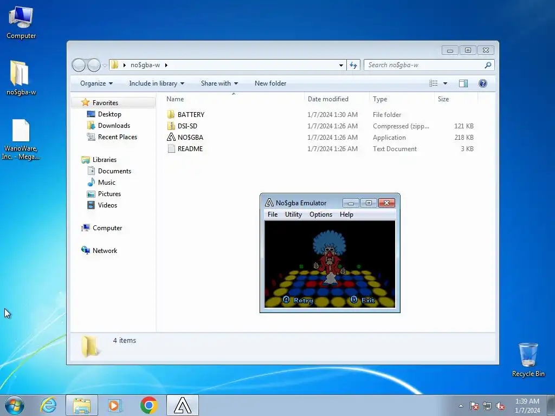The height and width of the screenshot is (416, 555).
Task: Select Computer in navigation pane
Action: pyautogui.click(x=107, y=228)
